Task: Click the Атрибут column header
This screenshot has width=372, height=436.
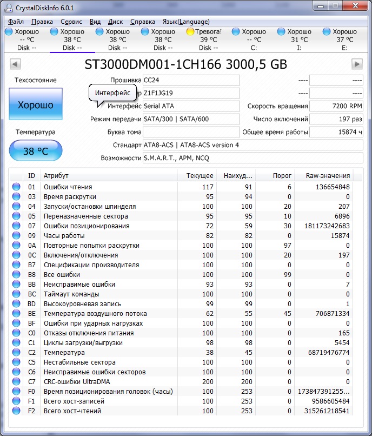Action: (x=109, y=176)
